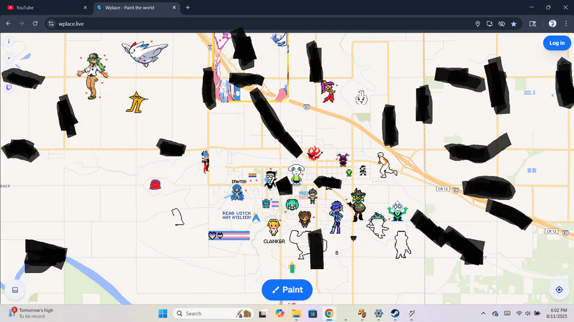Click the green pencil app in the taskbar
This screenshot has height=322, width=574.
411,313
